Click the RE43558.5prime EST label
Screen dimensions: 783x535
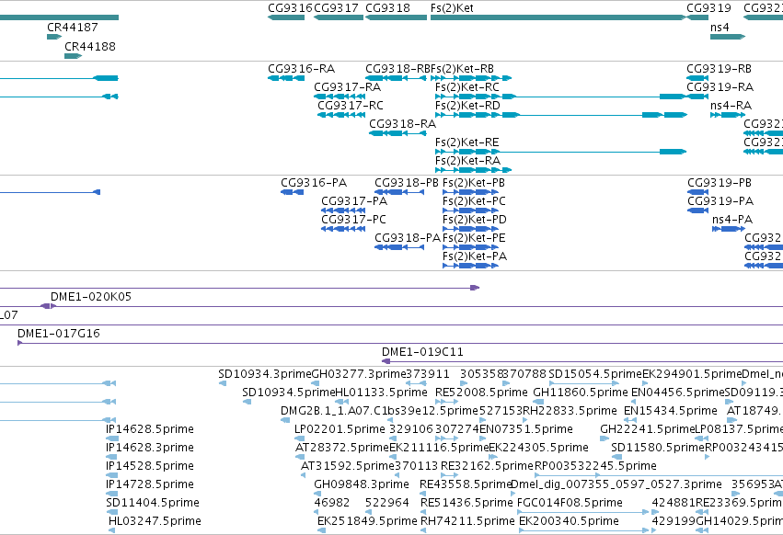pyautogui.click(x=466, y=484)
